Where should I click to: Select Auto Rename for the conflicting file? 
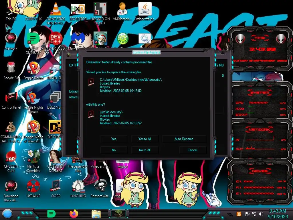coord(184,139)
